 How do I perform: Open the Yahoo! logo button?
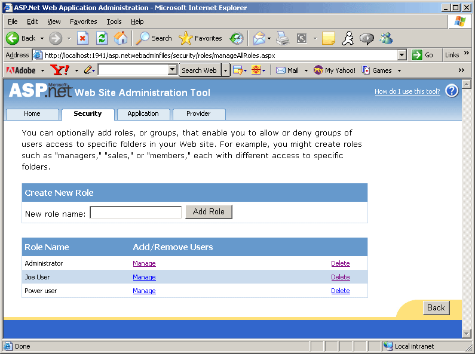(60, 70)
